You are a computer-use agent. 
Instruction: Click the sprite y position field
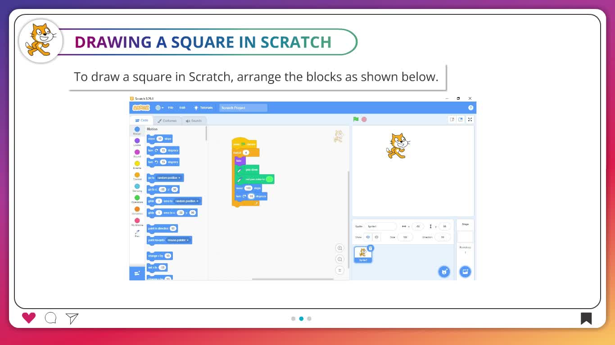[445, 226]
